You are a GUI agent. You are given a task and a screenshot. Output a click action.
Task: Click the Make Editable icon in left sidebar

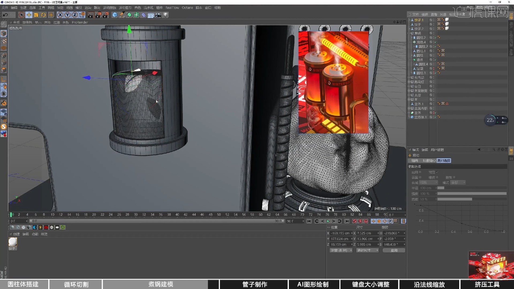pyautogui.click(x=4, y=24)
